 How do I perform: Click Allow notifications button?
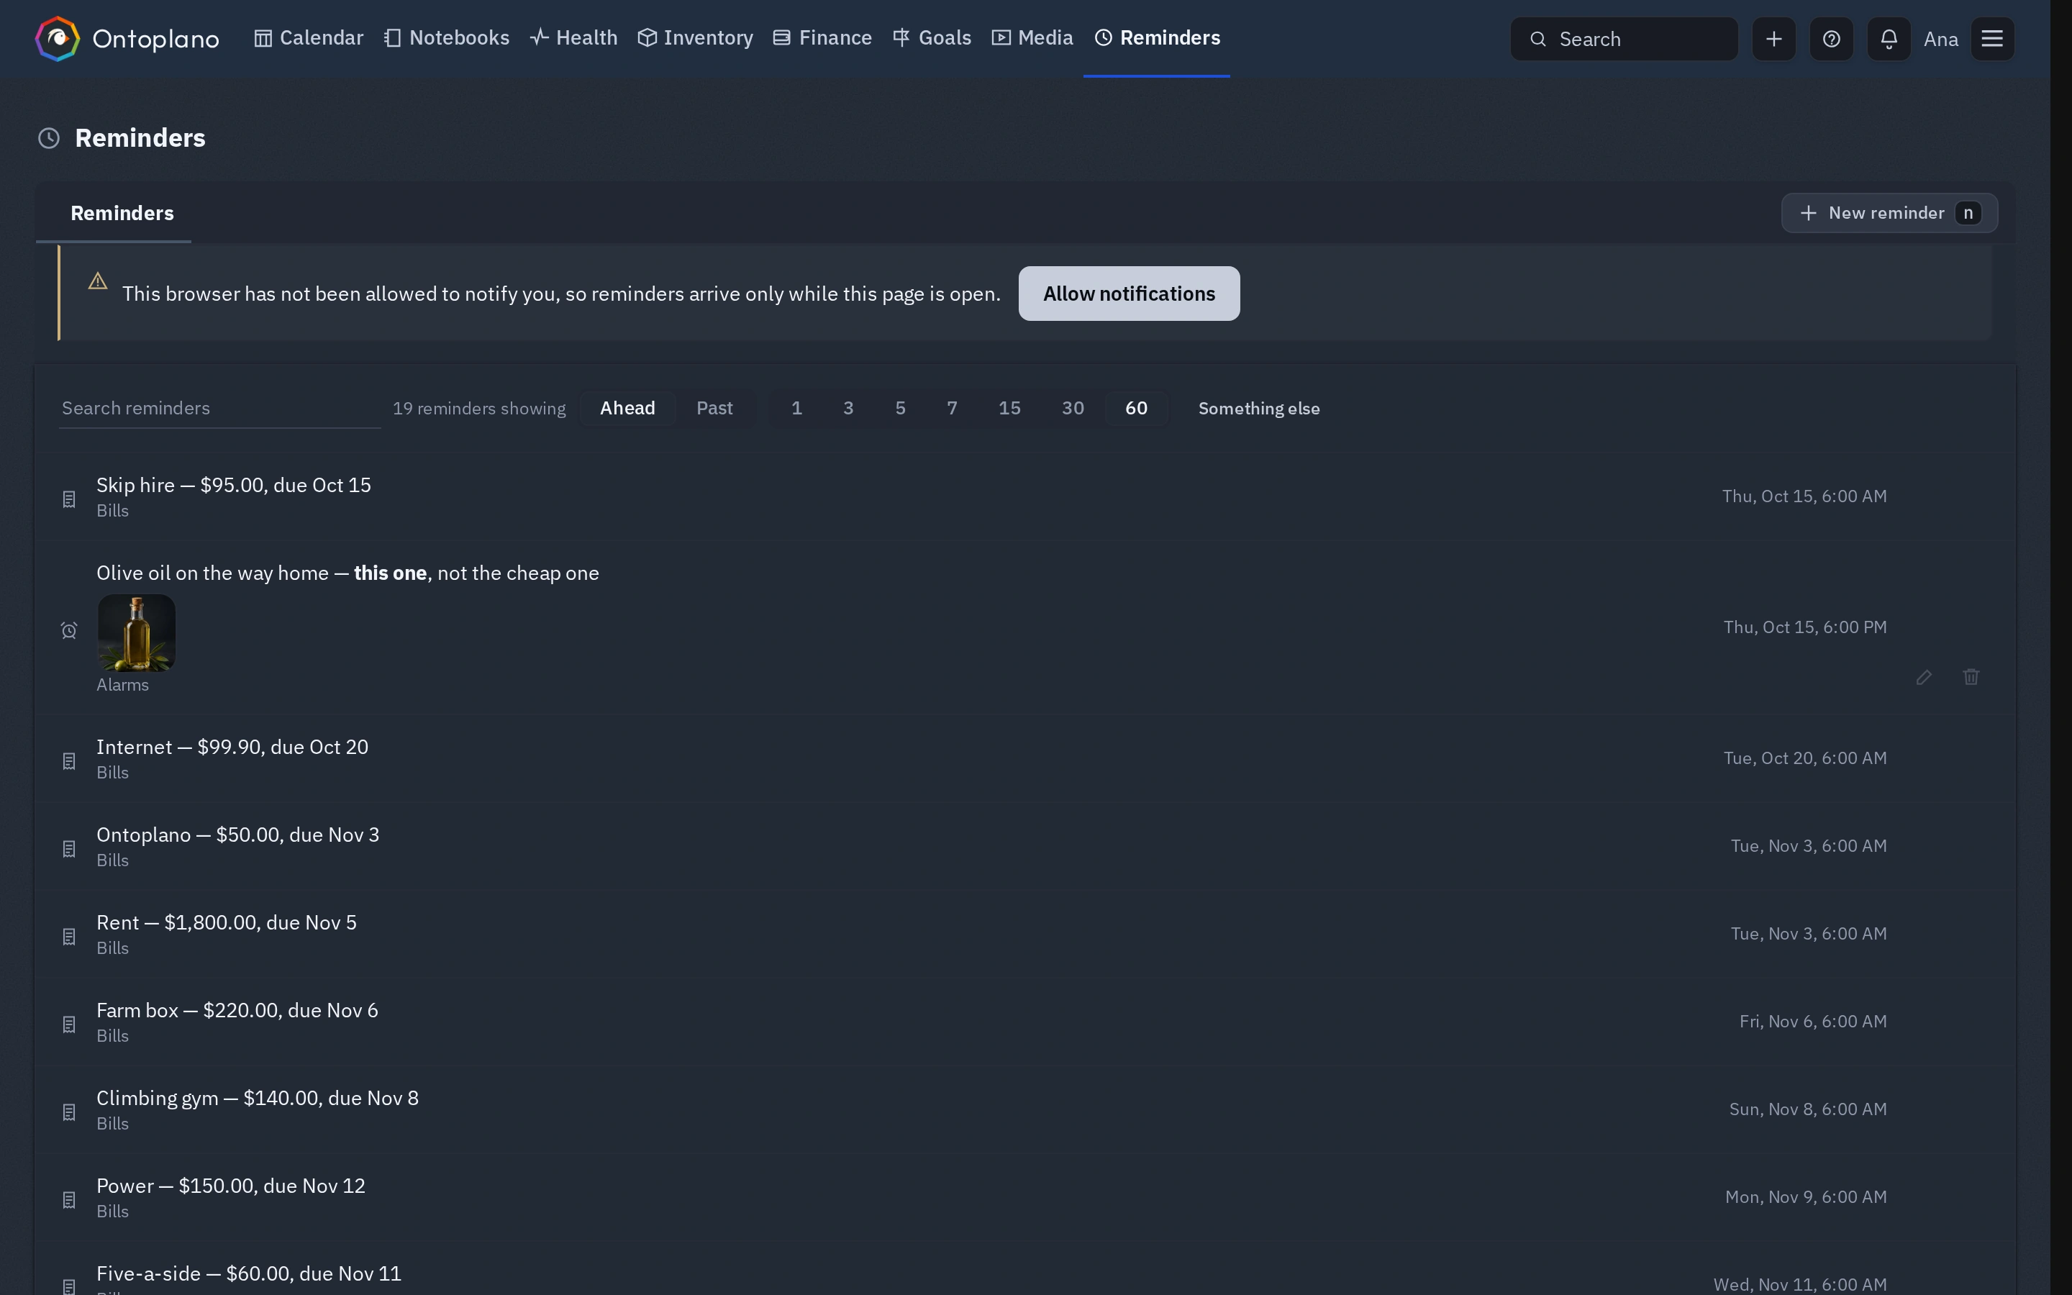click(x=1129, y=294)
